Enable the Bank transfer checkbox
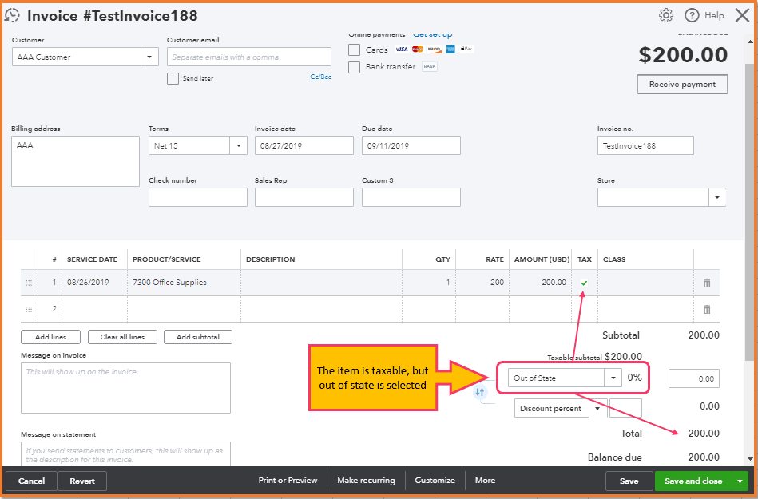The height and width of the screenshot is (499, 758). pos(355,67)
